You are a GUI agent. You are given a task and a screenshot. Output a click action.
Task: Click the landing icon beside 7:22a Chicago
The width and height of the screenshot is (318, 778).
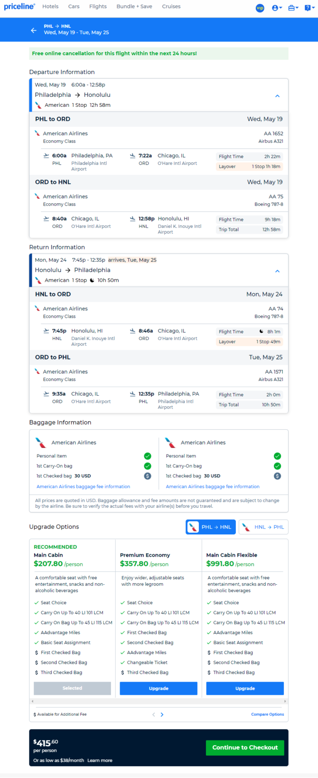click(x=132, y=155)
